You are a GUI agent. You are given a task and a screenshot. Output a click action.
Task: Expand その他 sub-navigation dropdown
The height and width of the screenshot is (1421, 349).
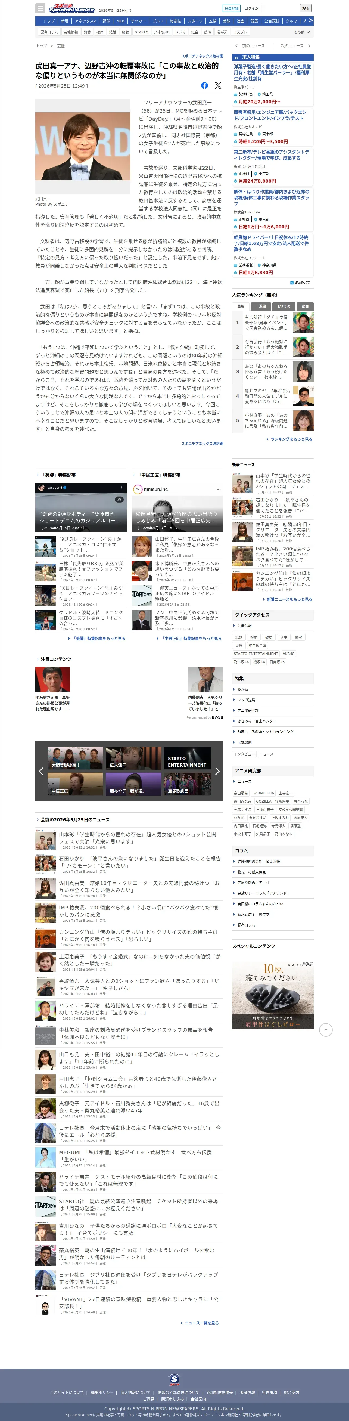pyautogui.click(x=301, y=32)
